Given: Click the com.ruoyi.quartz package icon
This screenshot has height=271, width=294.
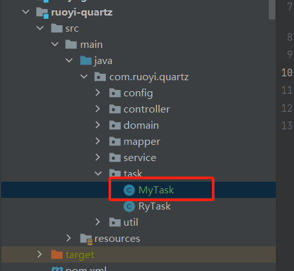Looking at the screenshot, I should tap(100, 77).
